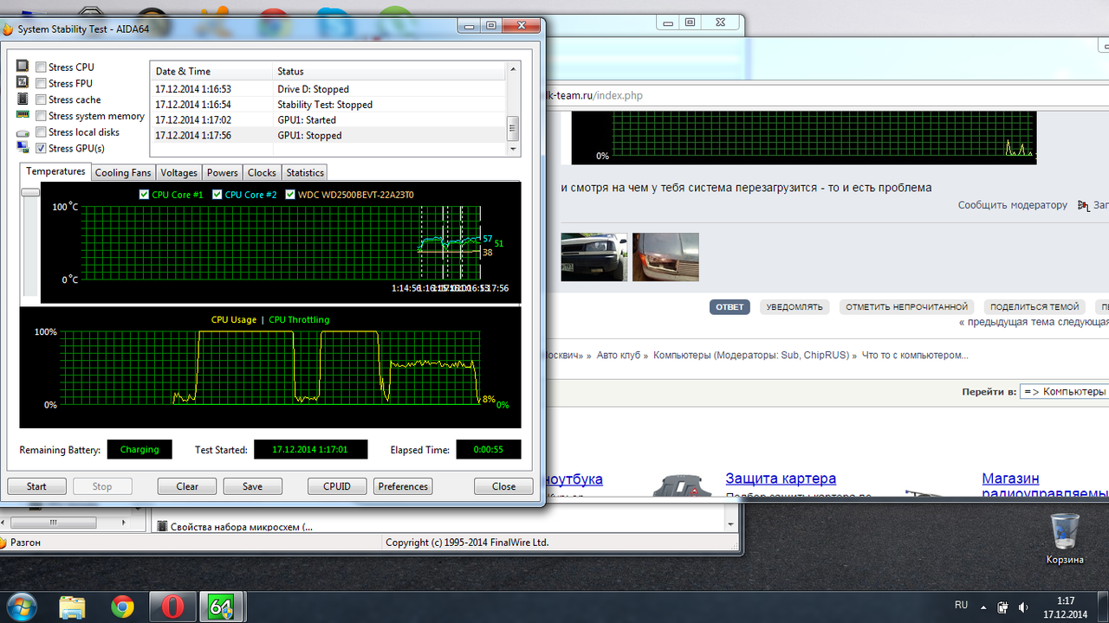Enable the Stress cache checkbox

pos(41,100)
